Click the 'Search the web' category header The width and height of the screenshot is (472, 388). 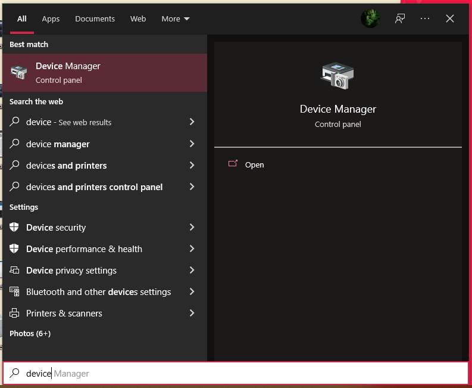pos(36,101)
